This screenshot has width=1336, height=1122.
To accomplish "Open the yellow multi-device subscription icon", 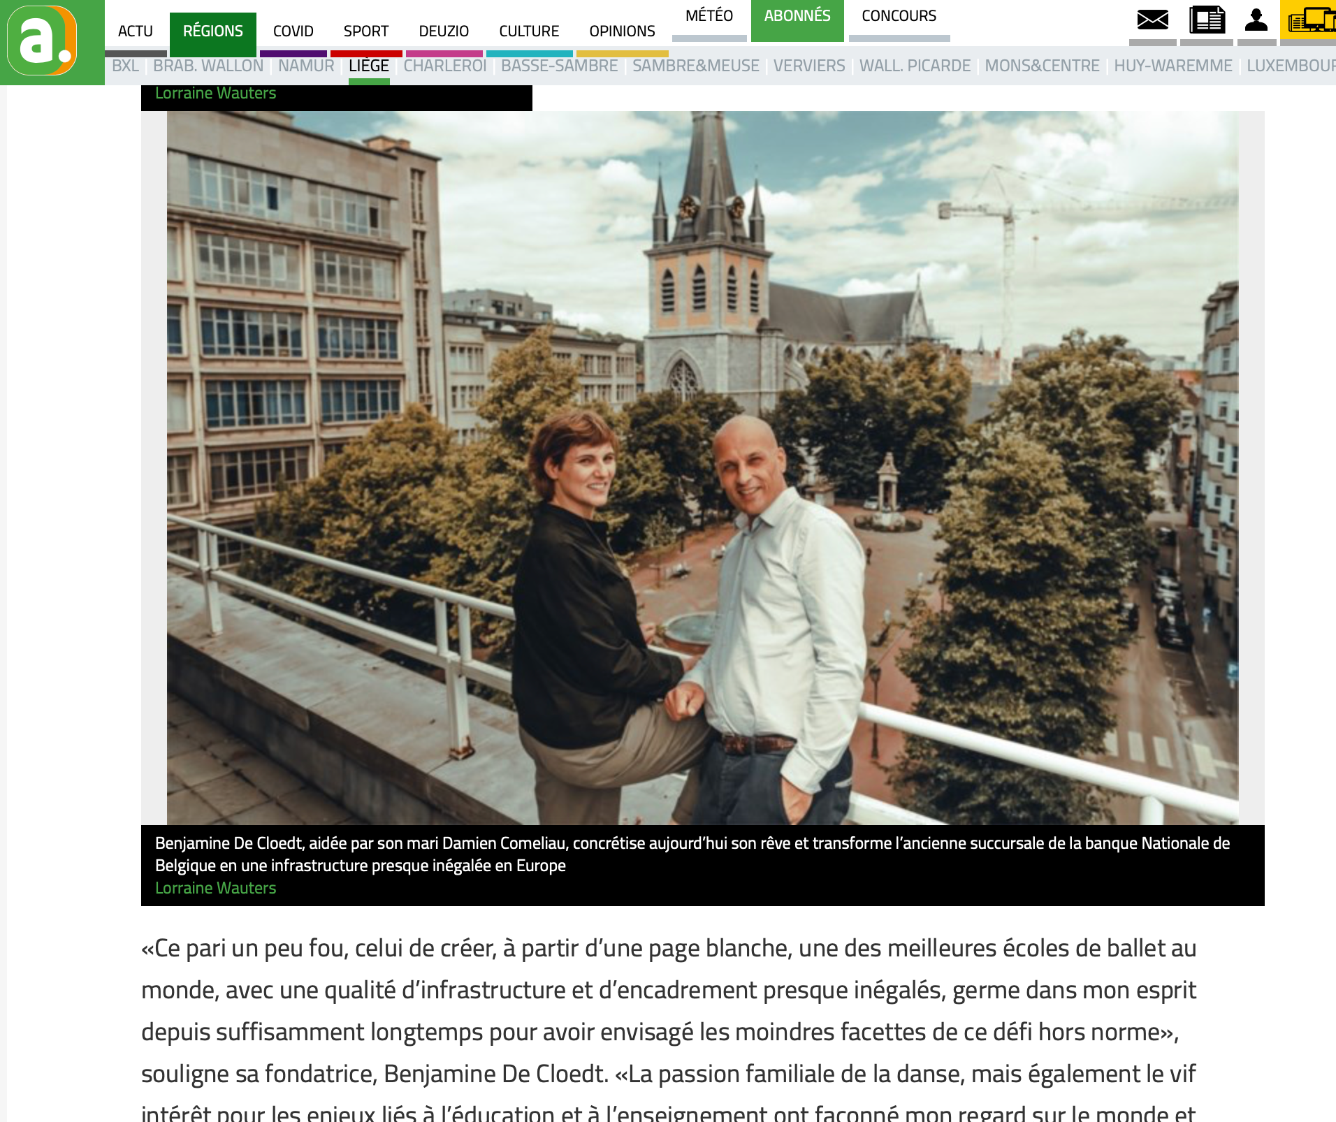I will (x=1311, y=20).
